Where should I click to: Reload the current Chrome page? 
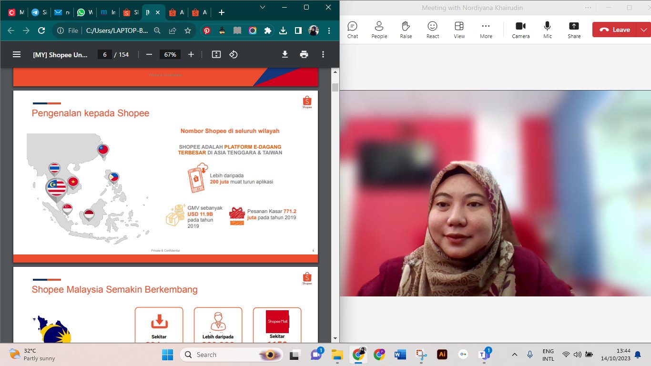(x=41, y=30)
